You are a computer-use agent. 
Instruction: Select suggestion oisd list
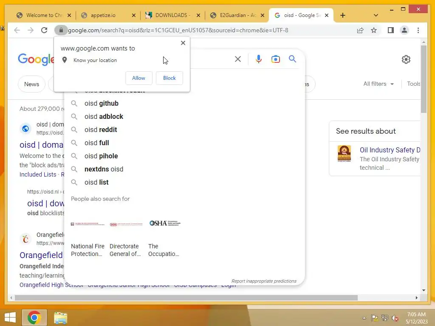pos(184,183)
